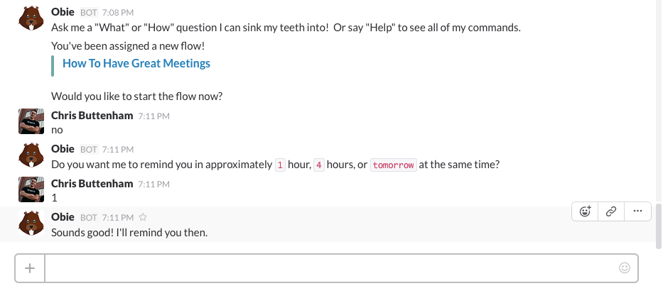Click Chris Buttenham's name above the "1" reply
The height and width of the screenshot is (298, 663).
[x=92, y=183]
